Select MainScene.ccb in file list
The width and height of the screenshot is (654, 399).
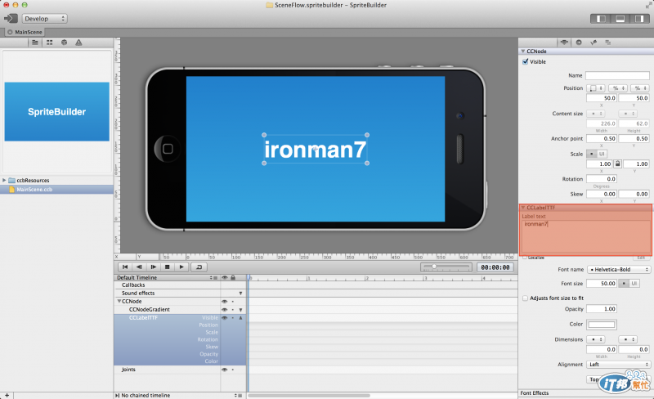pos(56,190)
